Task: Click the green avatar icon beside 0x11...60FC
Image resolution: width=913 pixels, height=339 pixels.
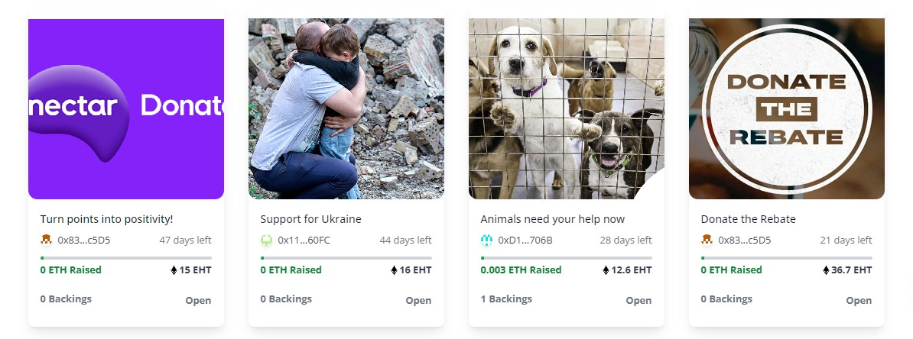Action: point(266,241)
